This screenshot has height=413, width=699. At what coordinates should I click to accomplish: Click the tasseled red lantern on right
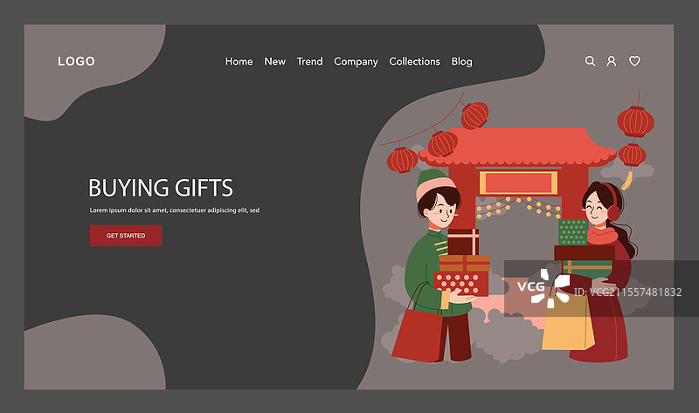tap(632, 156)
